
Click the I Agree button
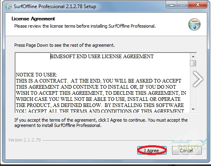[x=152, y=150]
